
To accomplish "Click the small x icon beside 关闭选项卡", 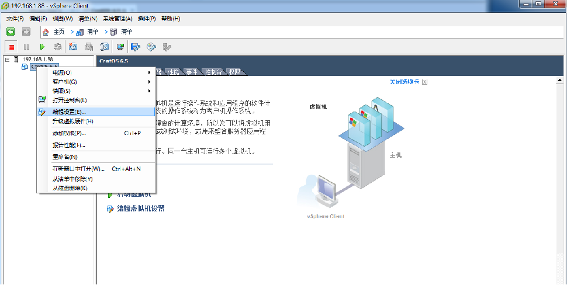I will click(x=424, y=82).
